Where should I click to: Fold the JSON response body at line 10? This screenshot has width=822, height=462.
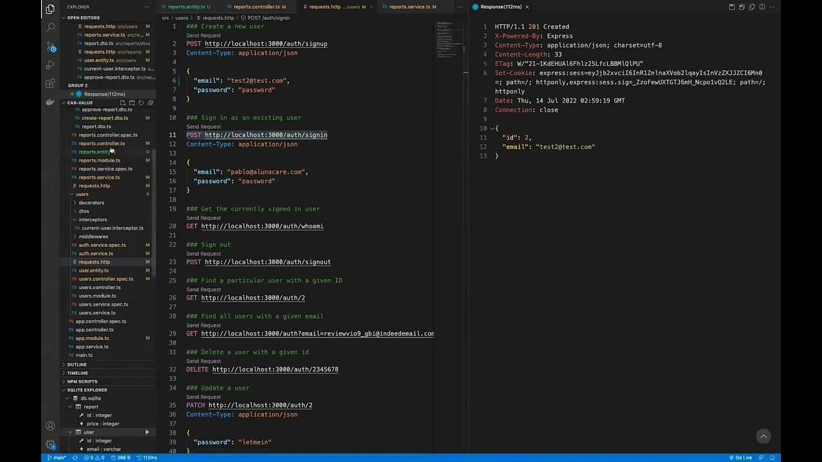point(492,128)
